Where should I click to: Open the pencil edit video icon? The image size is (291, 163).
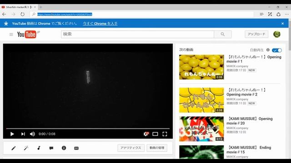[13, 148]
